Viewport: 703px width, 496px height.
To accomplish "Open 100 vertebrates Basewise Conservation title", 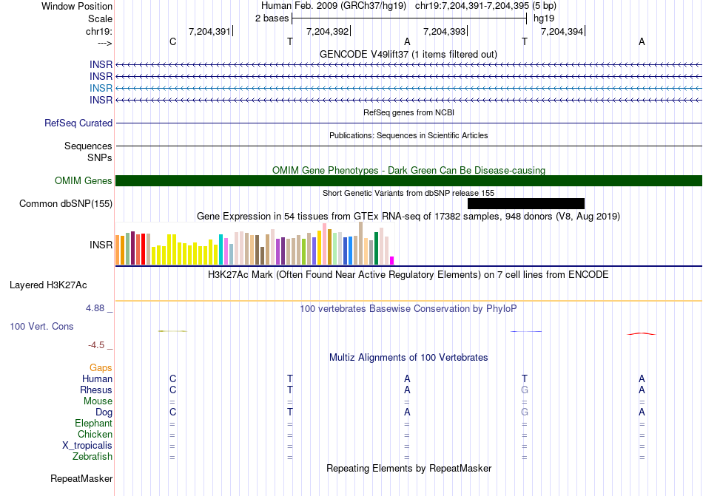I will tap(408, 308).
